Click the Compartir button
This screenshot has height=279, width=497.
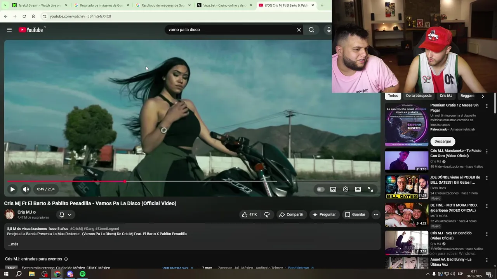tap(291, 214)
